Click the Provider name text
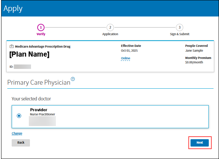 (39, 110)
